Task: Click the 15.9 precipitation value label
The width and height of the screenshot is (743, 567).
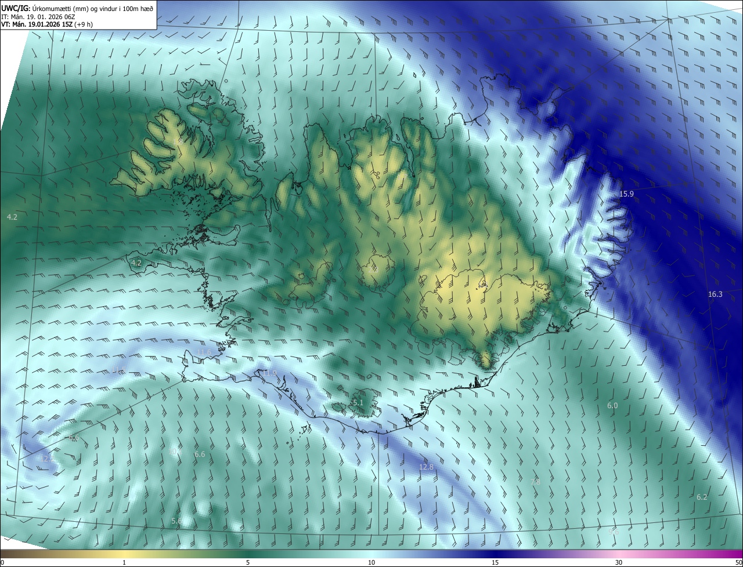Action: point(626,194)
